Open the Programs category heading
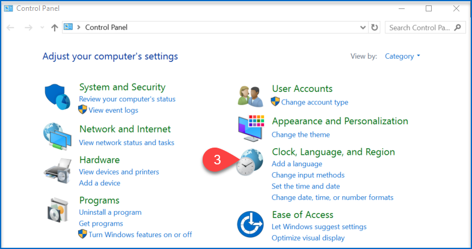 point(99,200)
